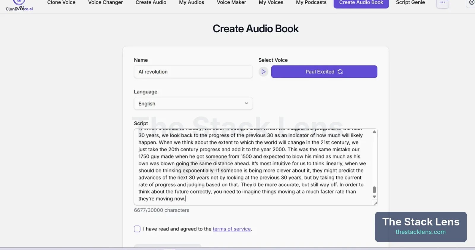Expand the Language dropdown set to English

coord(193,104)
